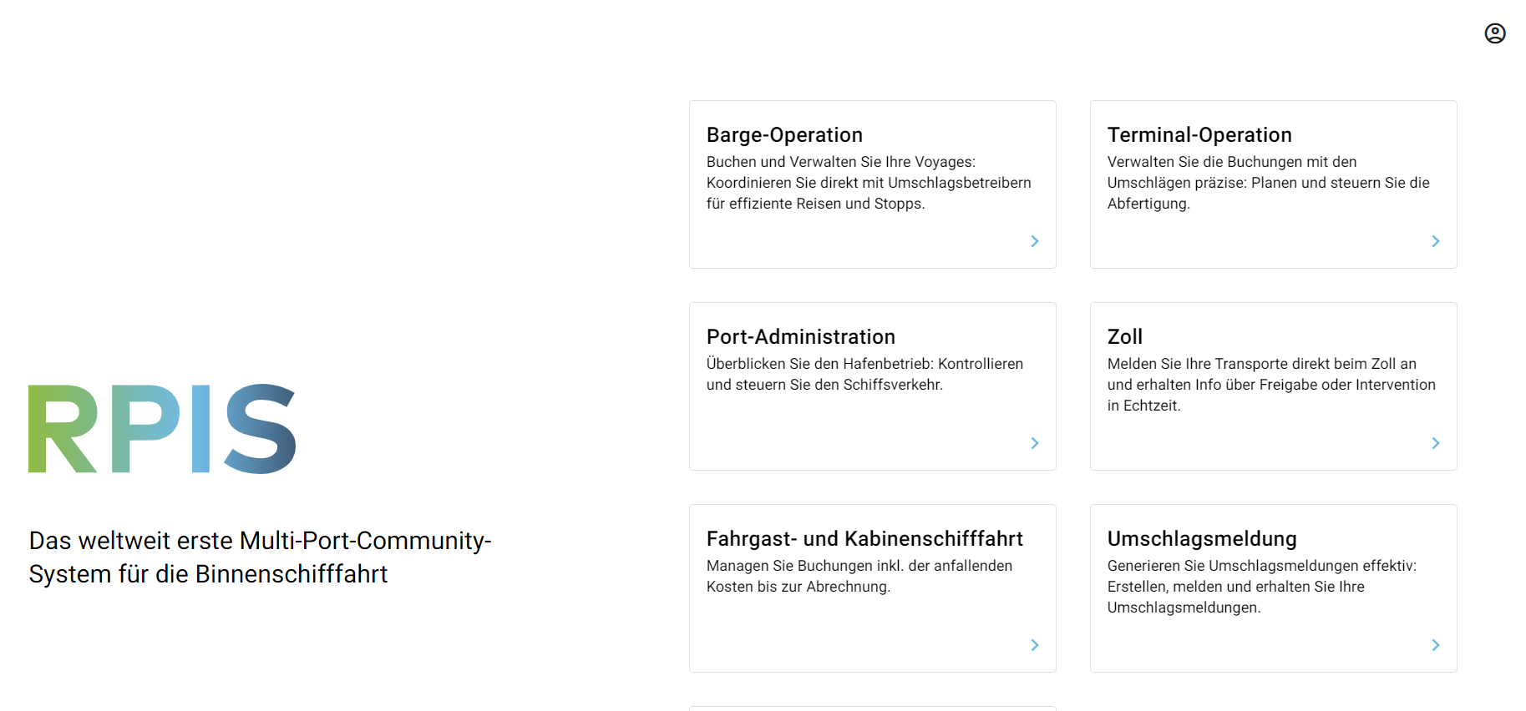This screenshot has width=1526, height=711.
Task: Open Fahrgast- und Kabinenschifffahrt title
Action: click(x=864, y=539)
